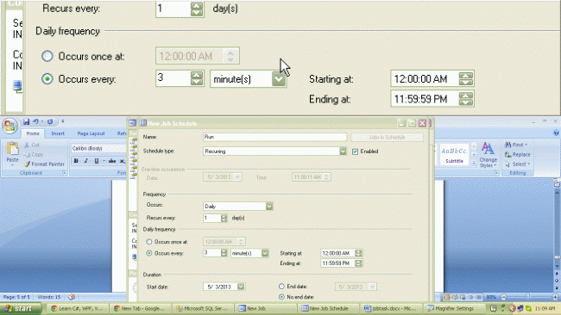Open Clipboard group dialog launcher
Image resolution: width=561 pixels, height=315 pixels.
click(x=64, y=173)
